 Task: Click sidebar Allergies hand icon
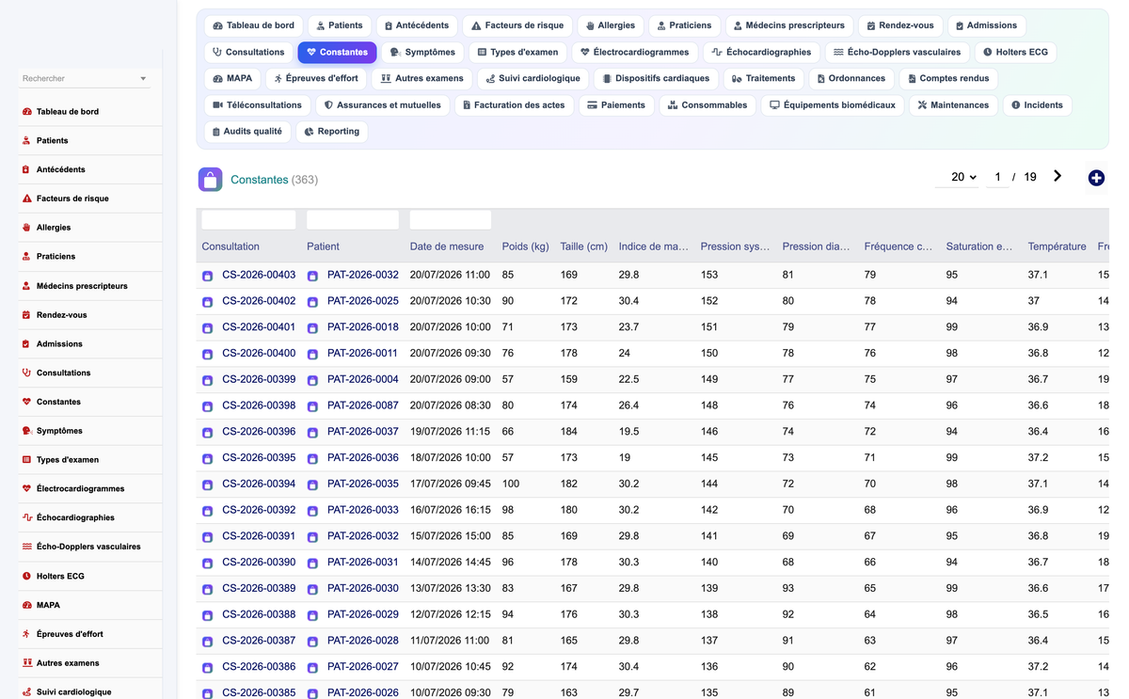(26, 228)
